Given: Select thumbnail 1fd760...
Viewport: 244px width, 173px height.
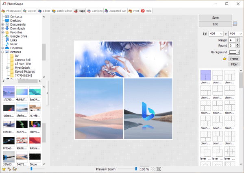Looking at the screenshot, I should pos(9,92).
